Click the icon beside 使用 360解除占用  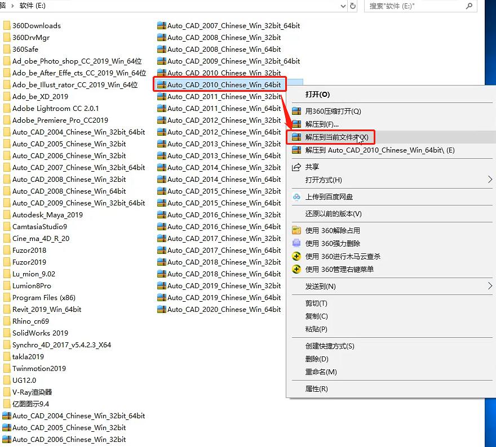click(x=296, y=230)
